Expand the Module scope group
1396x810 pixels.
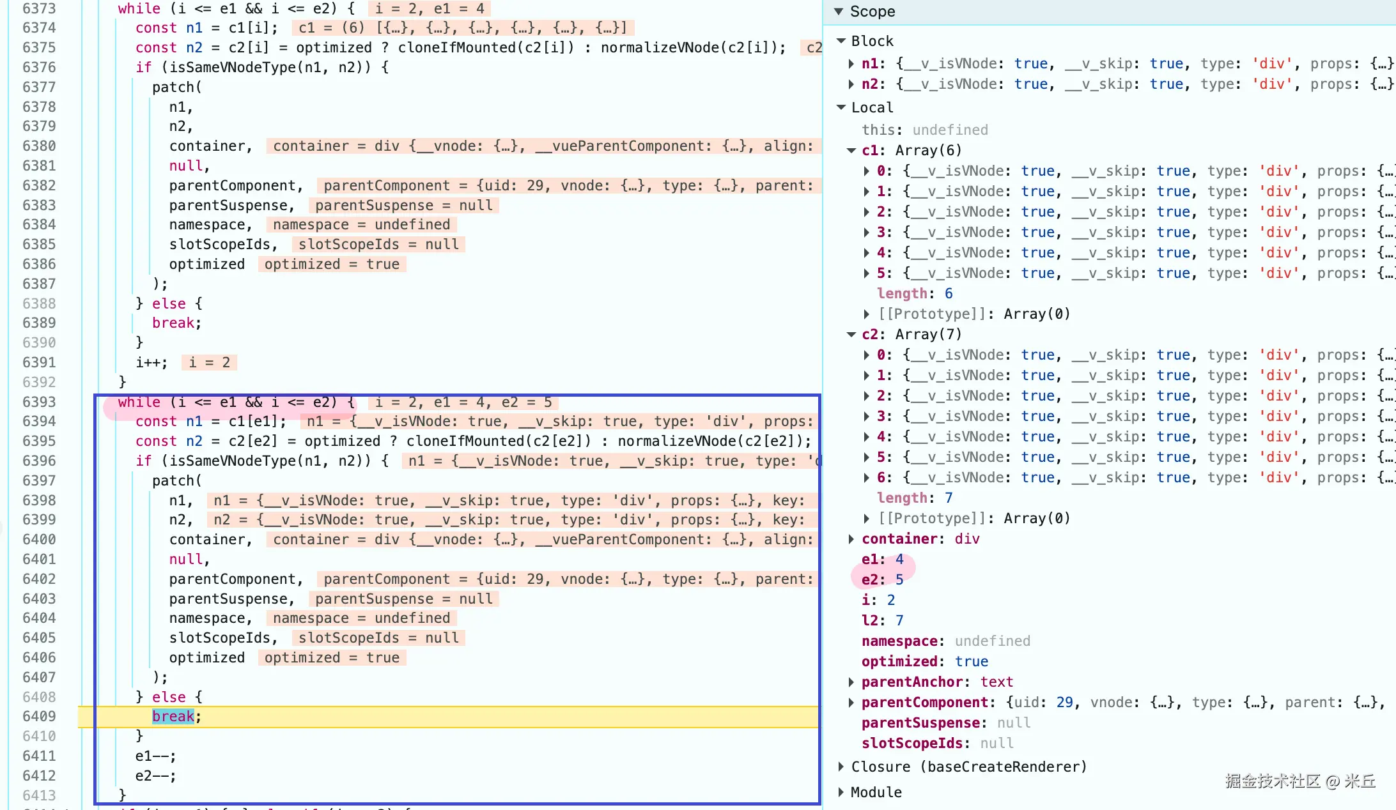[841, 792]
